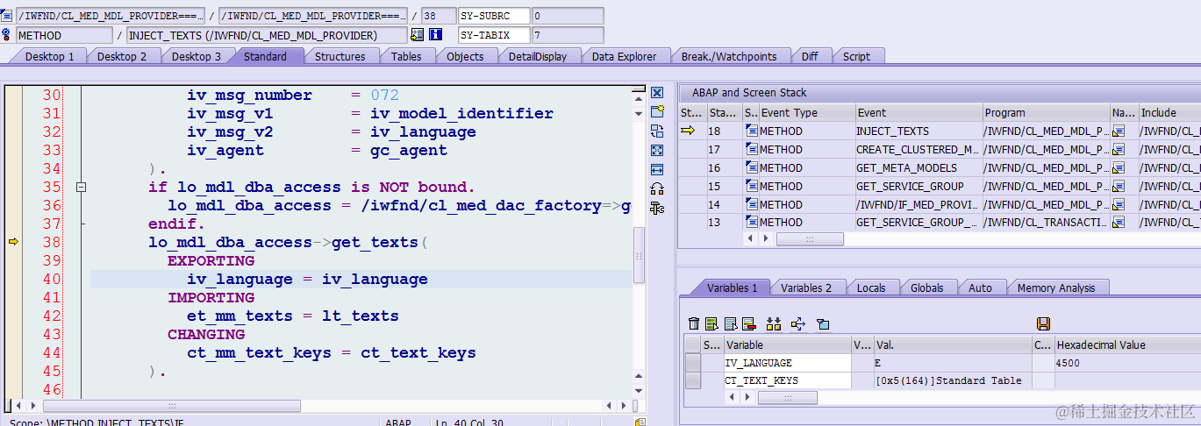Screen dimensions: 1201x426
Task: Select the row selector for CT_TEXT_KEYS
Action: tap(693, 380)
